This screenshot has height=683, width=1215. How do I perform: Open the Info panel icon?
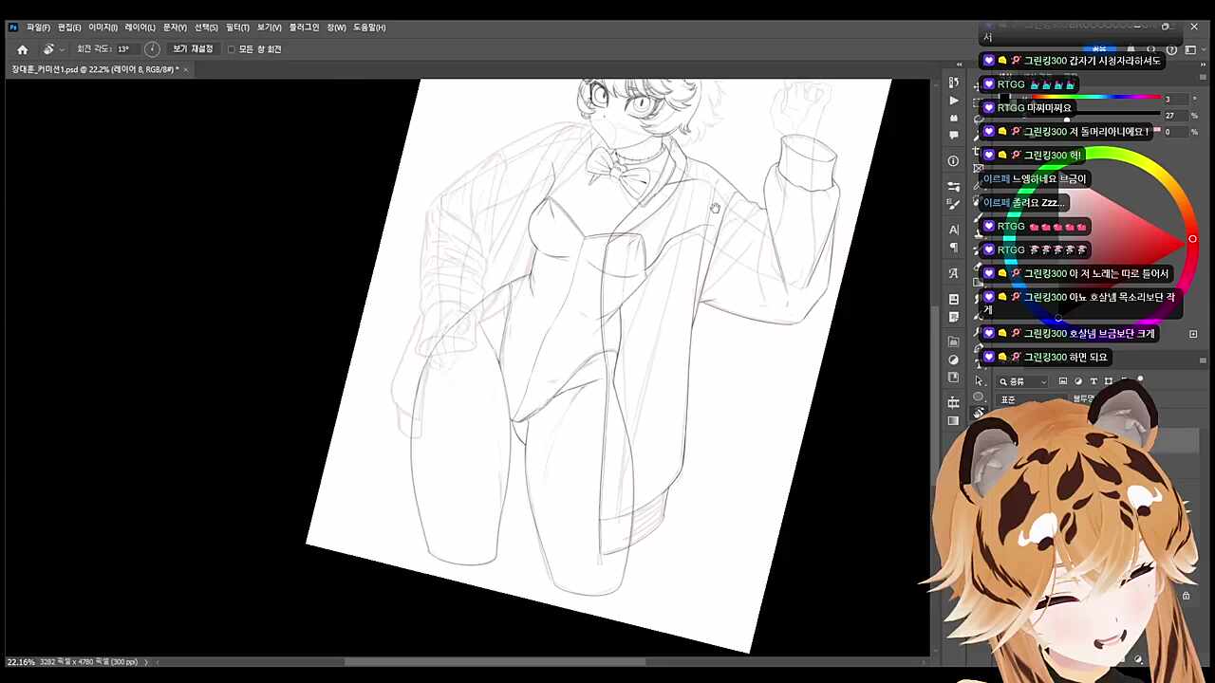tap(954, 161)
